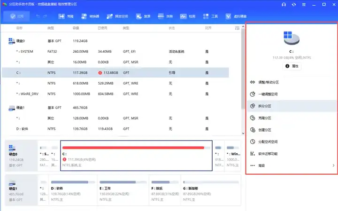Image resolution: width=338 pixels, height=211 pixels.
Task: Open the 转换器 (Converter) toolbar tool
Action: (x=90, y=16)
